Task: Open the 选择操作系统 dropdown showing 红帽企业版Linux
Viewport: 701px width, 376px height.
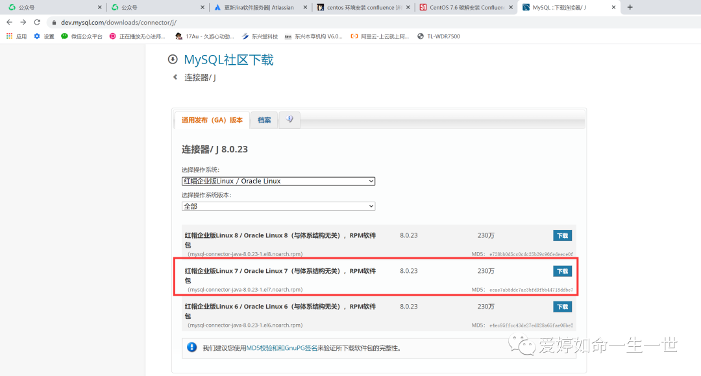Action: click(278, 181)
